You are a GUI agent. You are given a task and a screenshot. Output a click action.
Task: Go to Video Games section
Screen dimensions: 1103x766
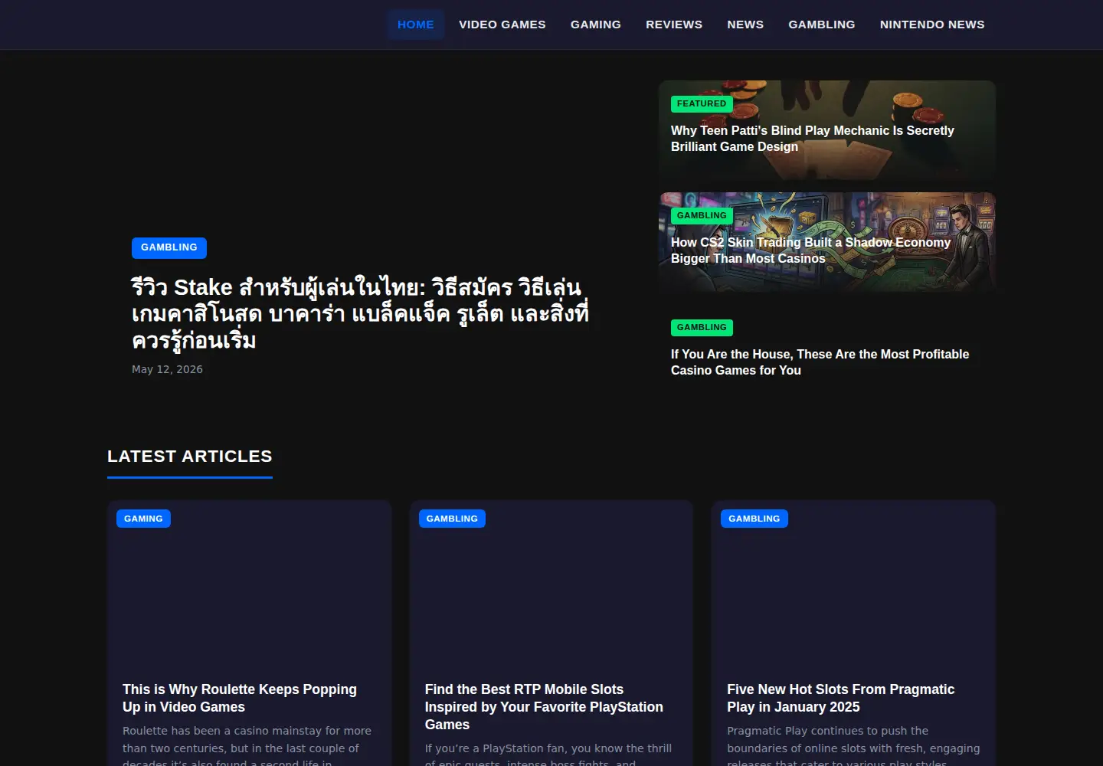[x=502, y=25]
